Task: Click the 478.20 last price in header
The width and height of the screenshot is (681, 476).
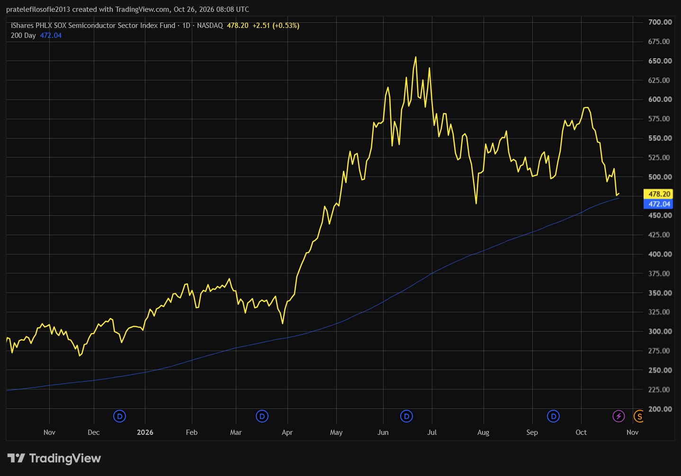Action: (237, 26)
